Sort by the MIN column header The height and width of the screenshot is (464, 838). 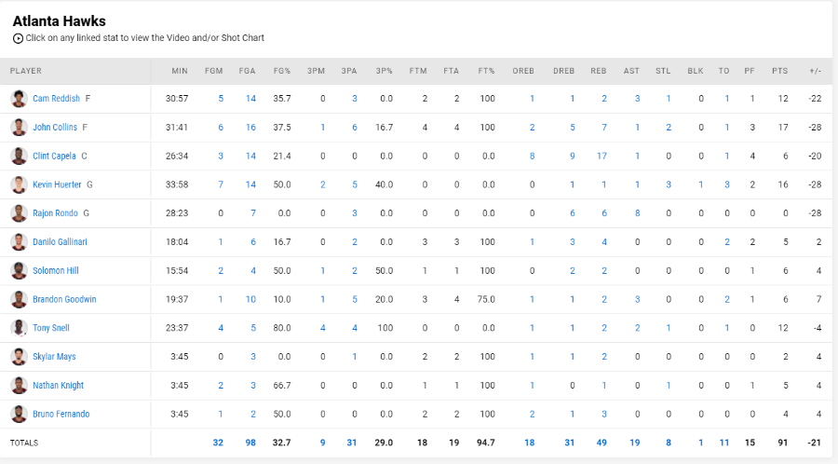point(180,71)
